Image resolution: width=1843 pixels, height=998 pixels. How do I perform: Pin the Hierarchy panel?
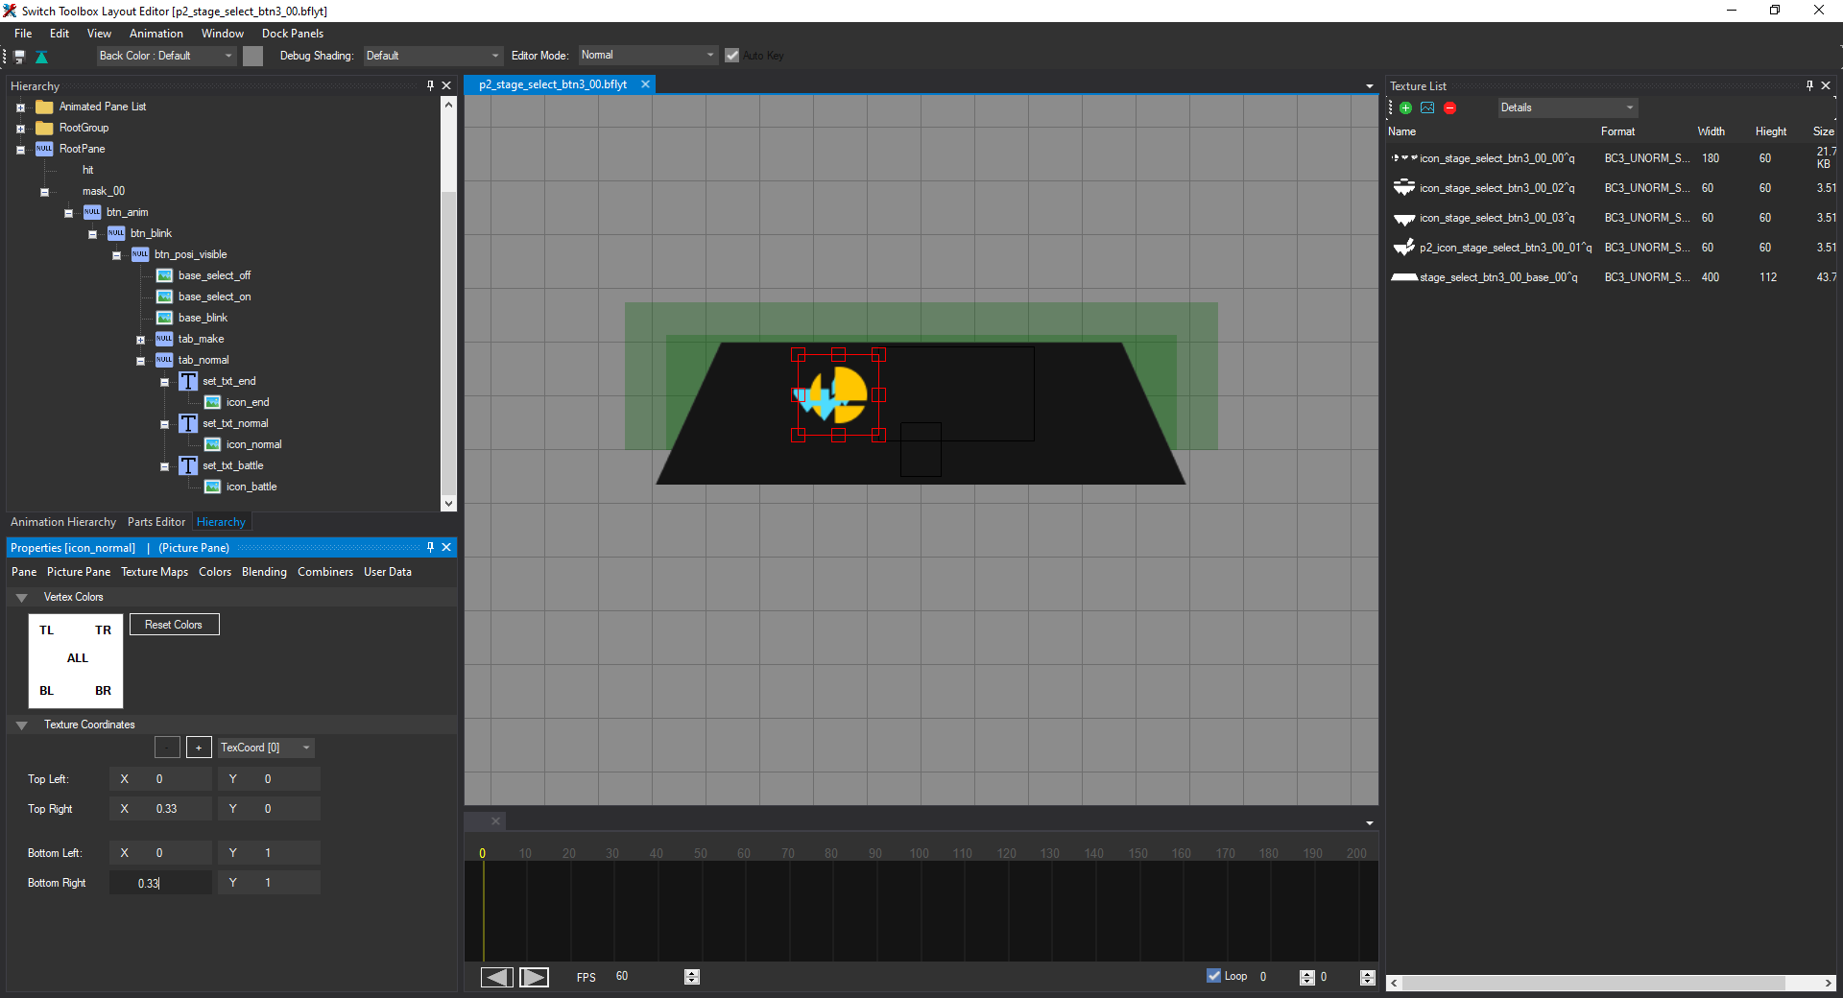pos(430,85)
